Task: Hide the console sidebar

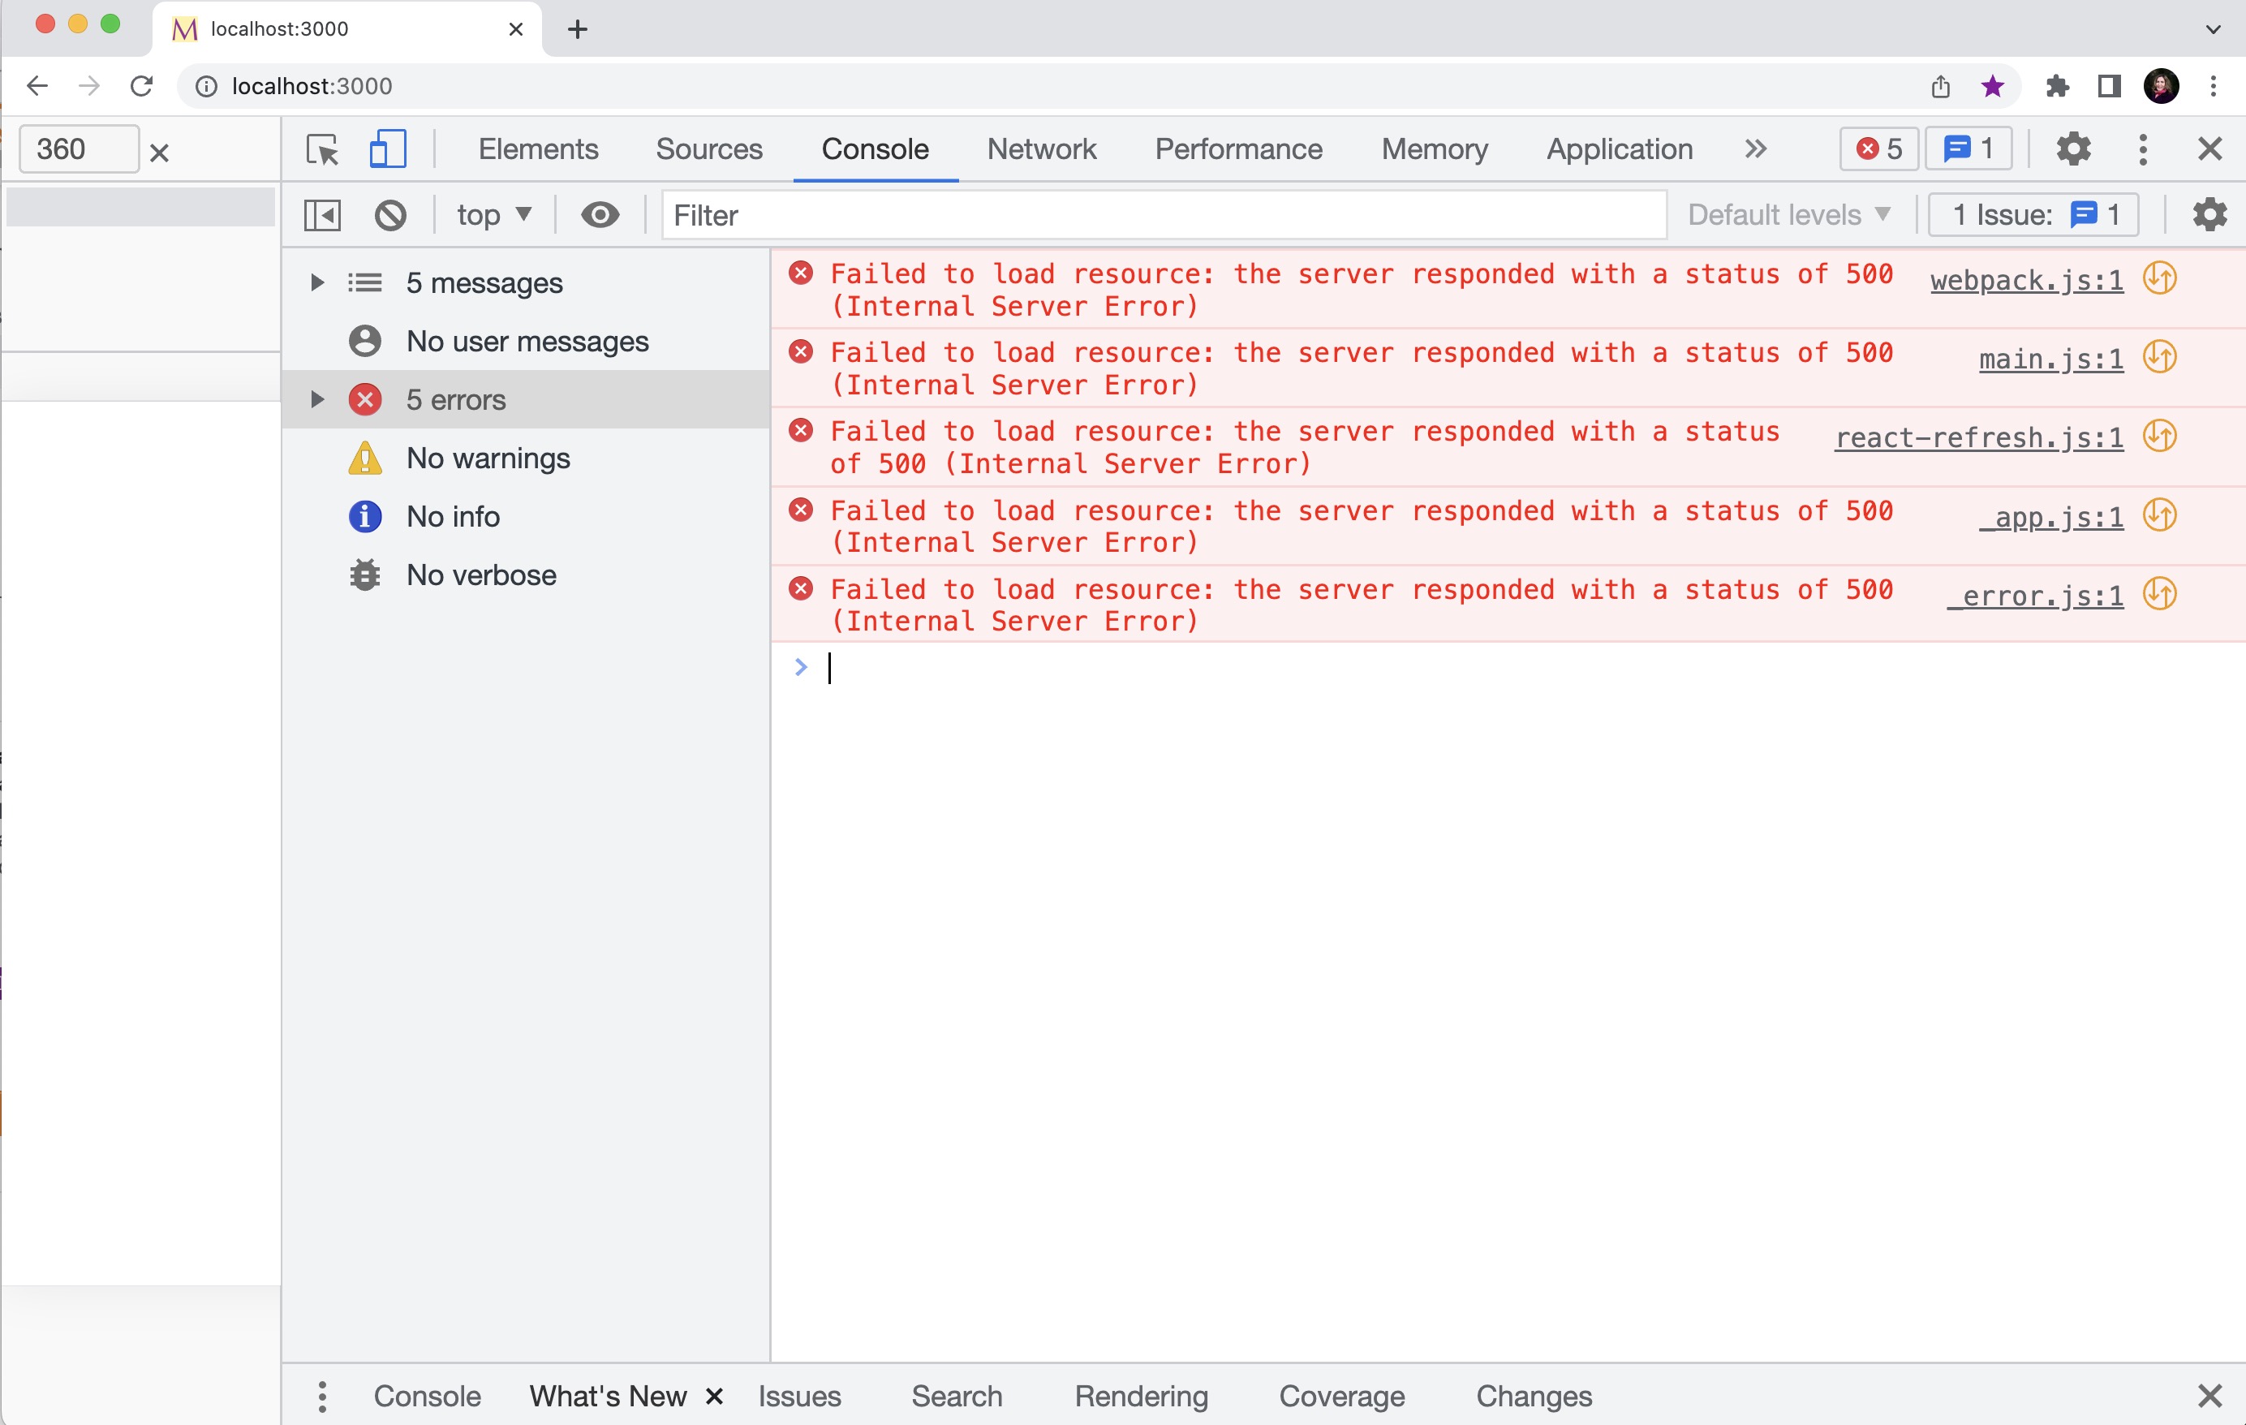Action: point(321,214)
